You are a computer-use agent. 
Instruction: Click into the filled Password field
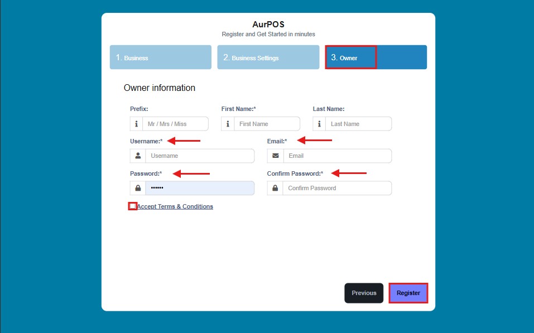click(200, 188)
